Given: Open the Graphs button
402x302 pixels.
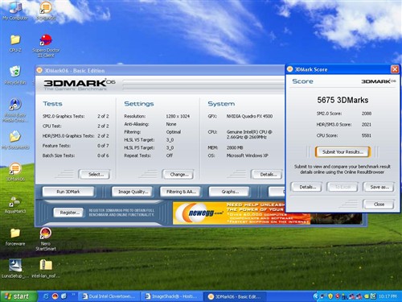Looking at the screenshot, I should point(229,192).
